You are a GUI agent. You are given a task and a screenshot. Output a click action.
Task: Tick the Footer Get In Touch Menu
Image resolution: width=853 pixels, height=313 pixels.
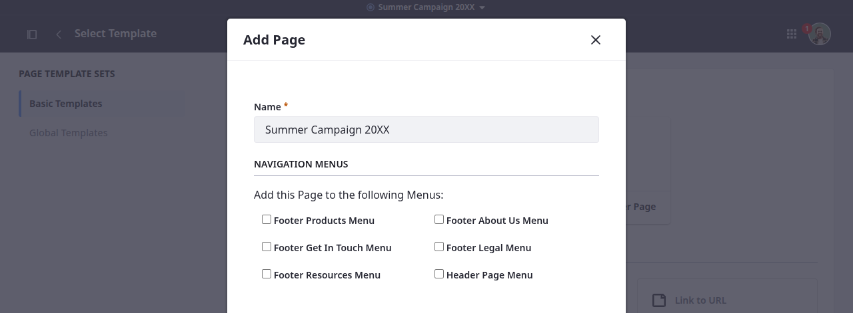coord(267,247)
